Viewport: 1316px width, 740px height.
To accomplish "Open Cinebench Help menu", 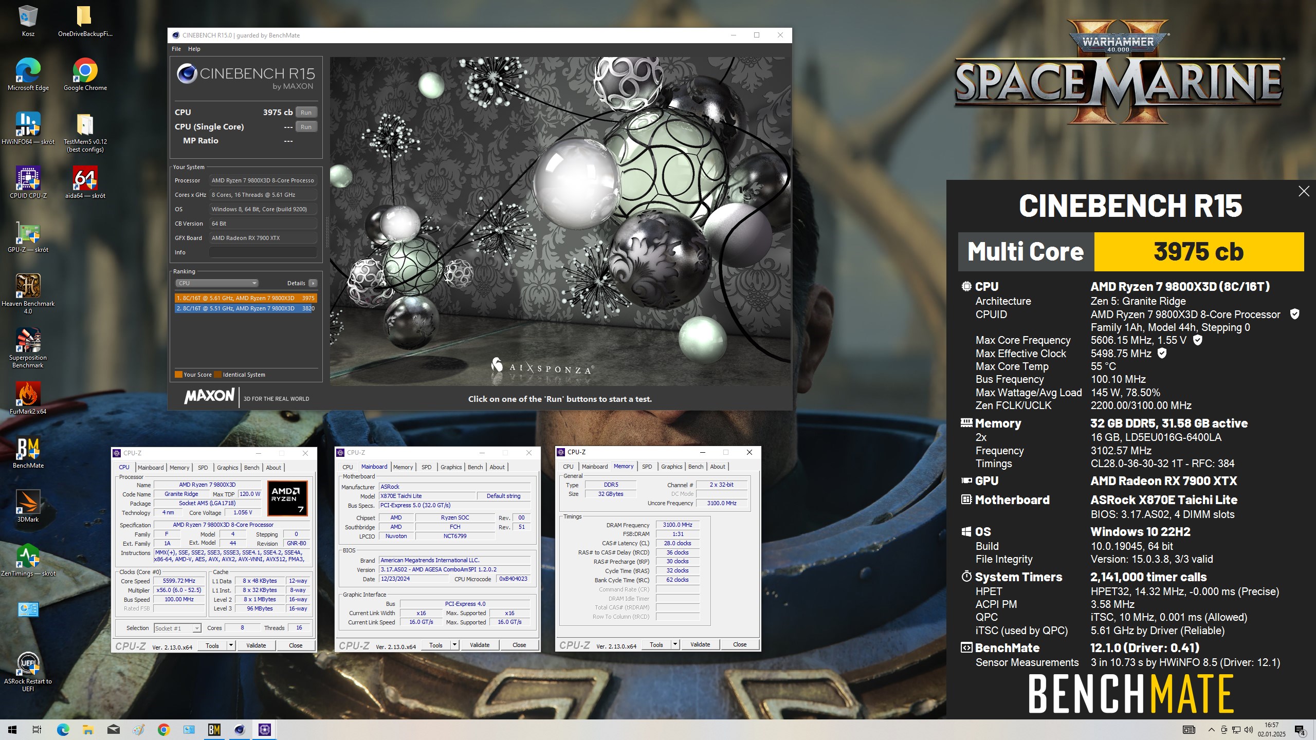I will [194, 49].
